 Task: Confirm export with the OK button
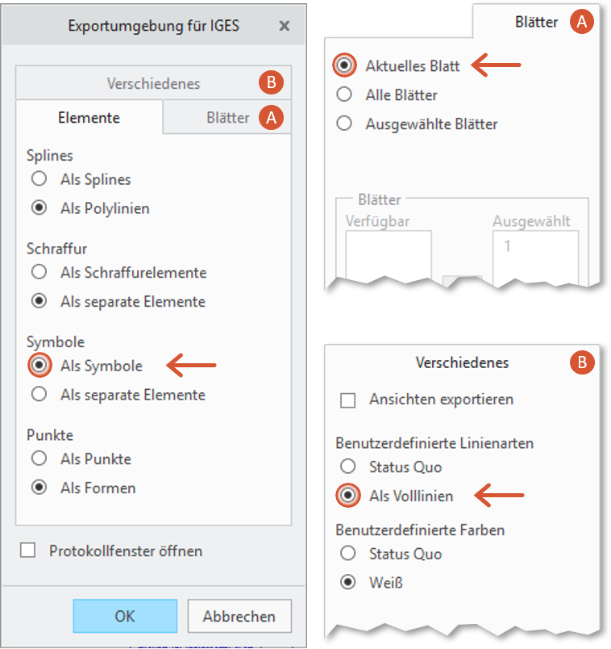coord(125,616)
